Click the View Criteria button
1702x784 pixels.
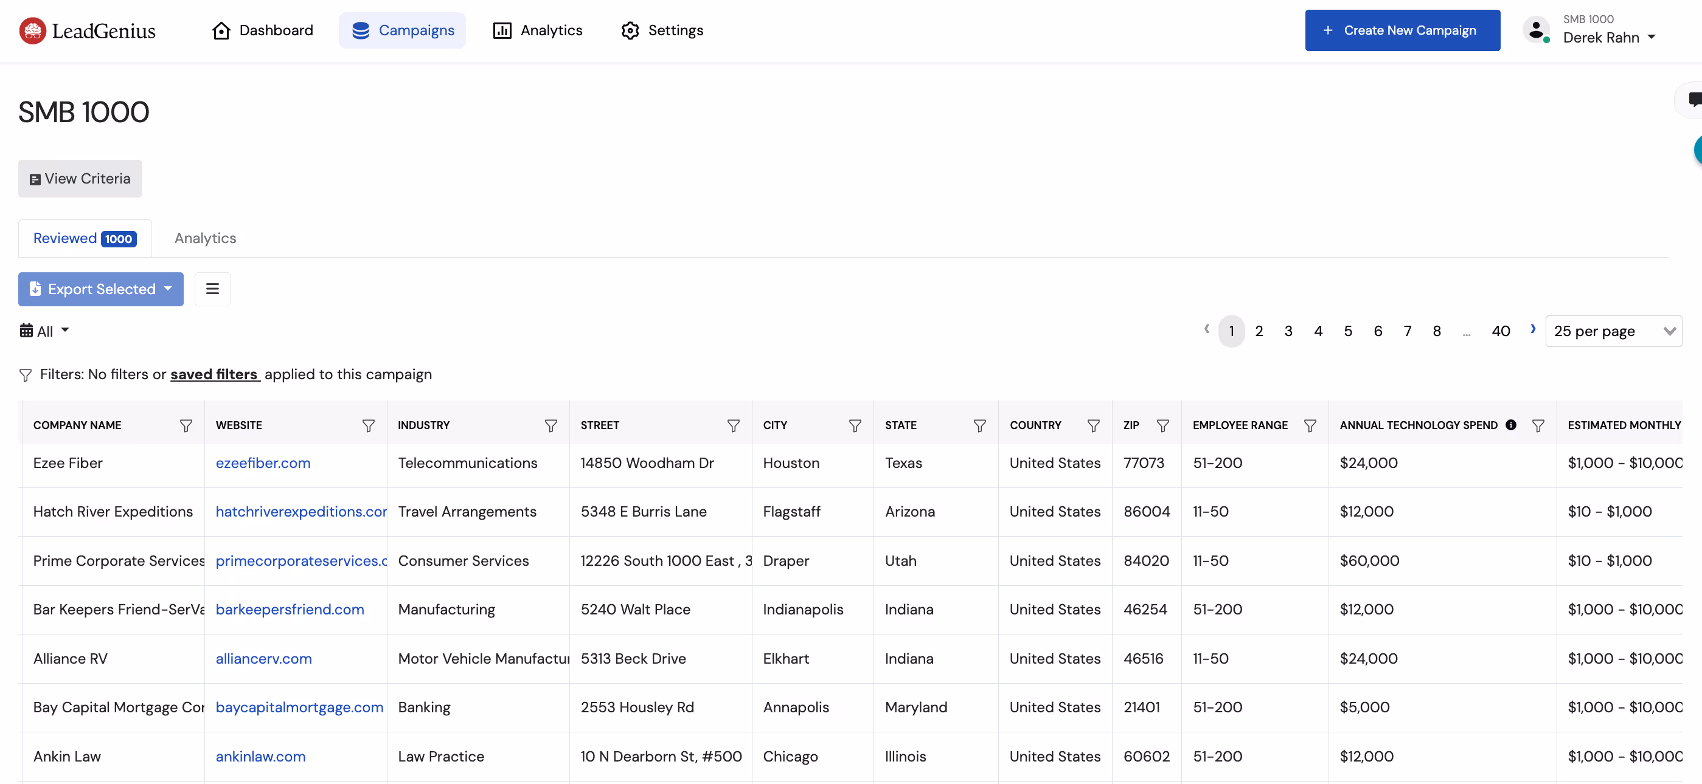tap(80, 179)
